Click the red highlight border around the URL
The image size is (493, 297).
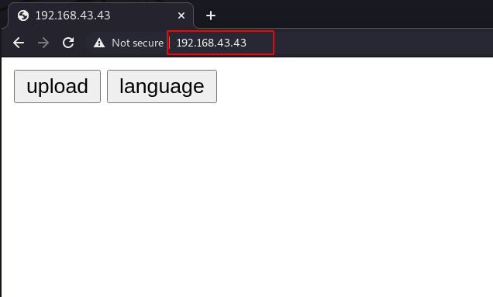pyautogui.click(x=220, y=31)
